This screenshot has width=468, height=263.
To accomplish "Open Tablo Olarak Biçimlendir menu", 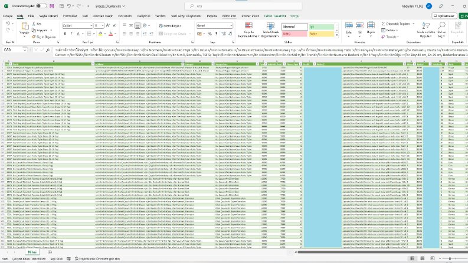I will point(270,30).
